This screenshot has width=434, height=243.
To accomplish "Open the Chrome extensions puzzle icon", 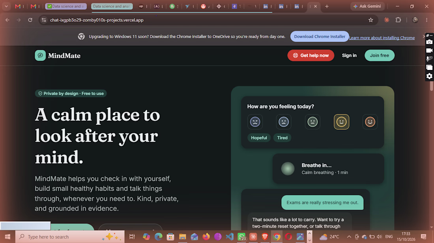I will (398, 20).
